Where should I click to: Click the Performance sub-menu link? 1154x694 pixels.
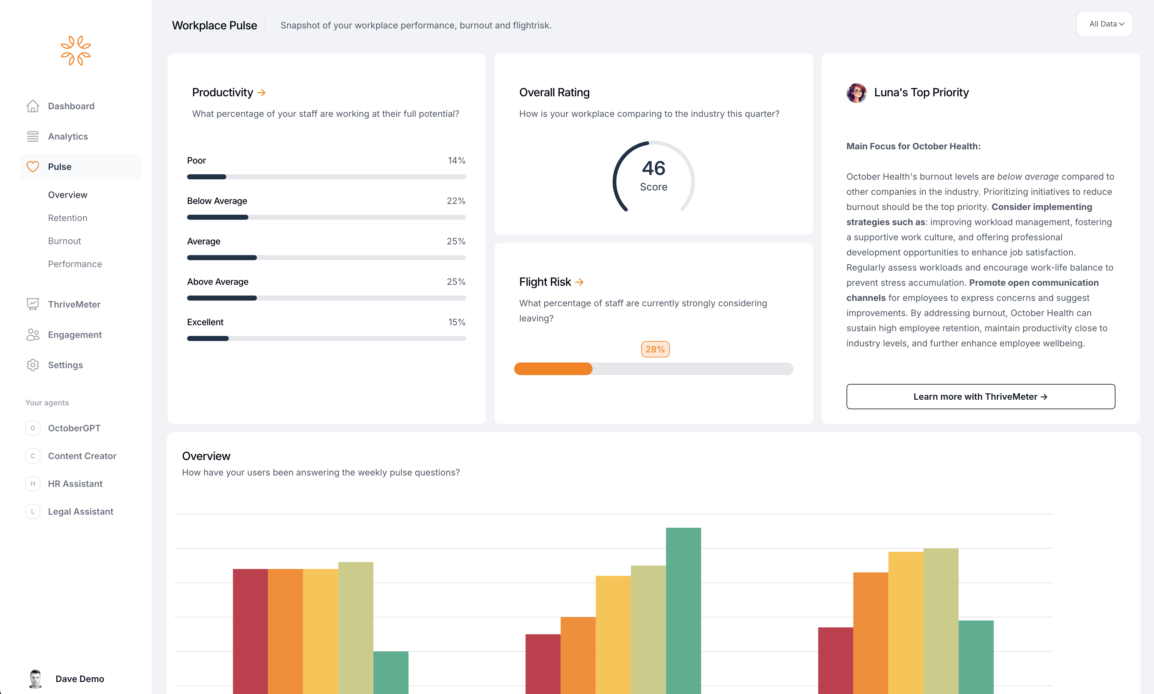click(x=75, y=263)
